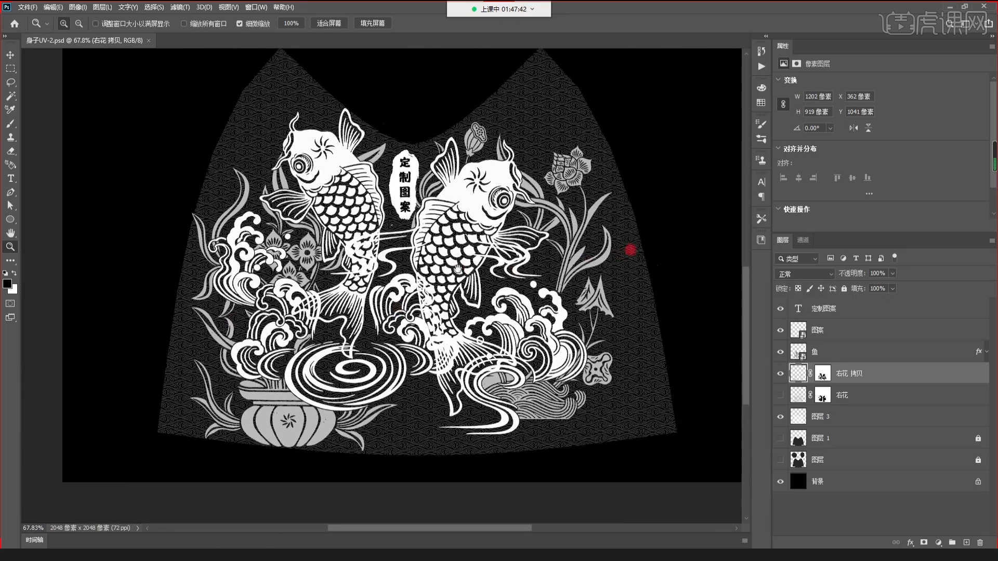
Task: Select the Rectangular Marquee tool
Action: 10,69
